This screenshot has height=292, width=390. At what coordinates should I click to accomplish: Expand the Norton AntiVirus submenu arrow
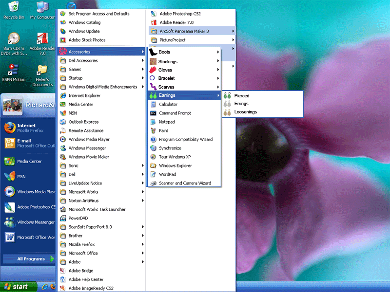pyautogui.click(x=143, y=201)
